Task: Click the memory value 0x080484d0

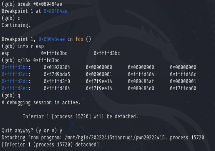Action: tap(141, 88)
